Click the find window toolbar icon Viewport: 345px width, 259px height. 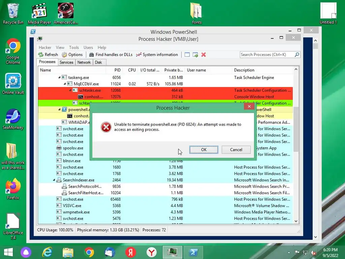click(x=187, y=55)
